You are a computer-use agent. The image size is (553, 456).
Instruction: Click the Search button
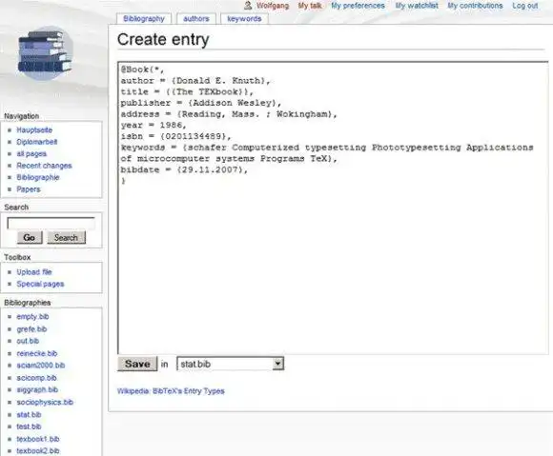click(x=67, y=238)
